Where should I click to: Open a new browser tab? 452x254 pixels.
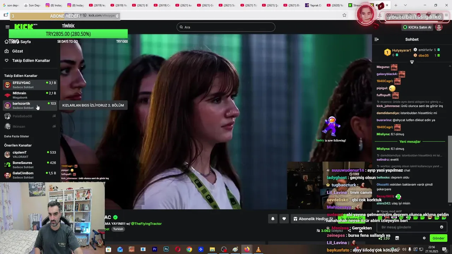395,5
